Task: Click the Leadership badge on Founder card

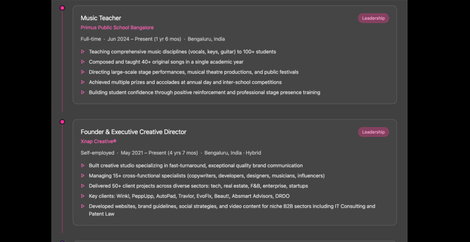Action: (x=373, y=132)
